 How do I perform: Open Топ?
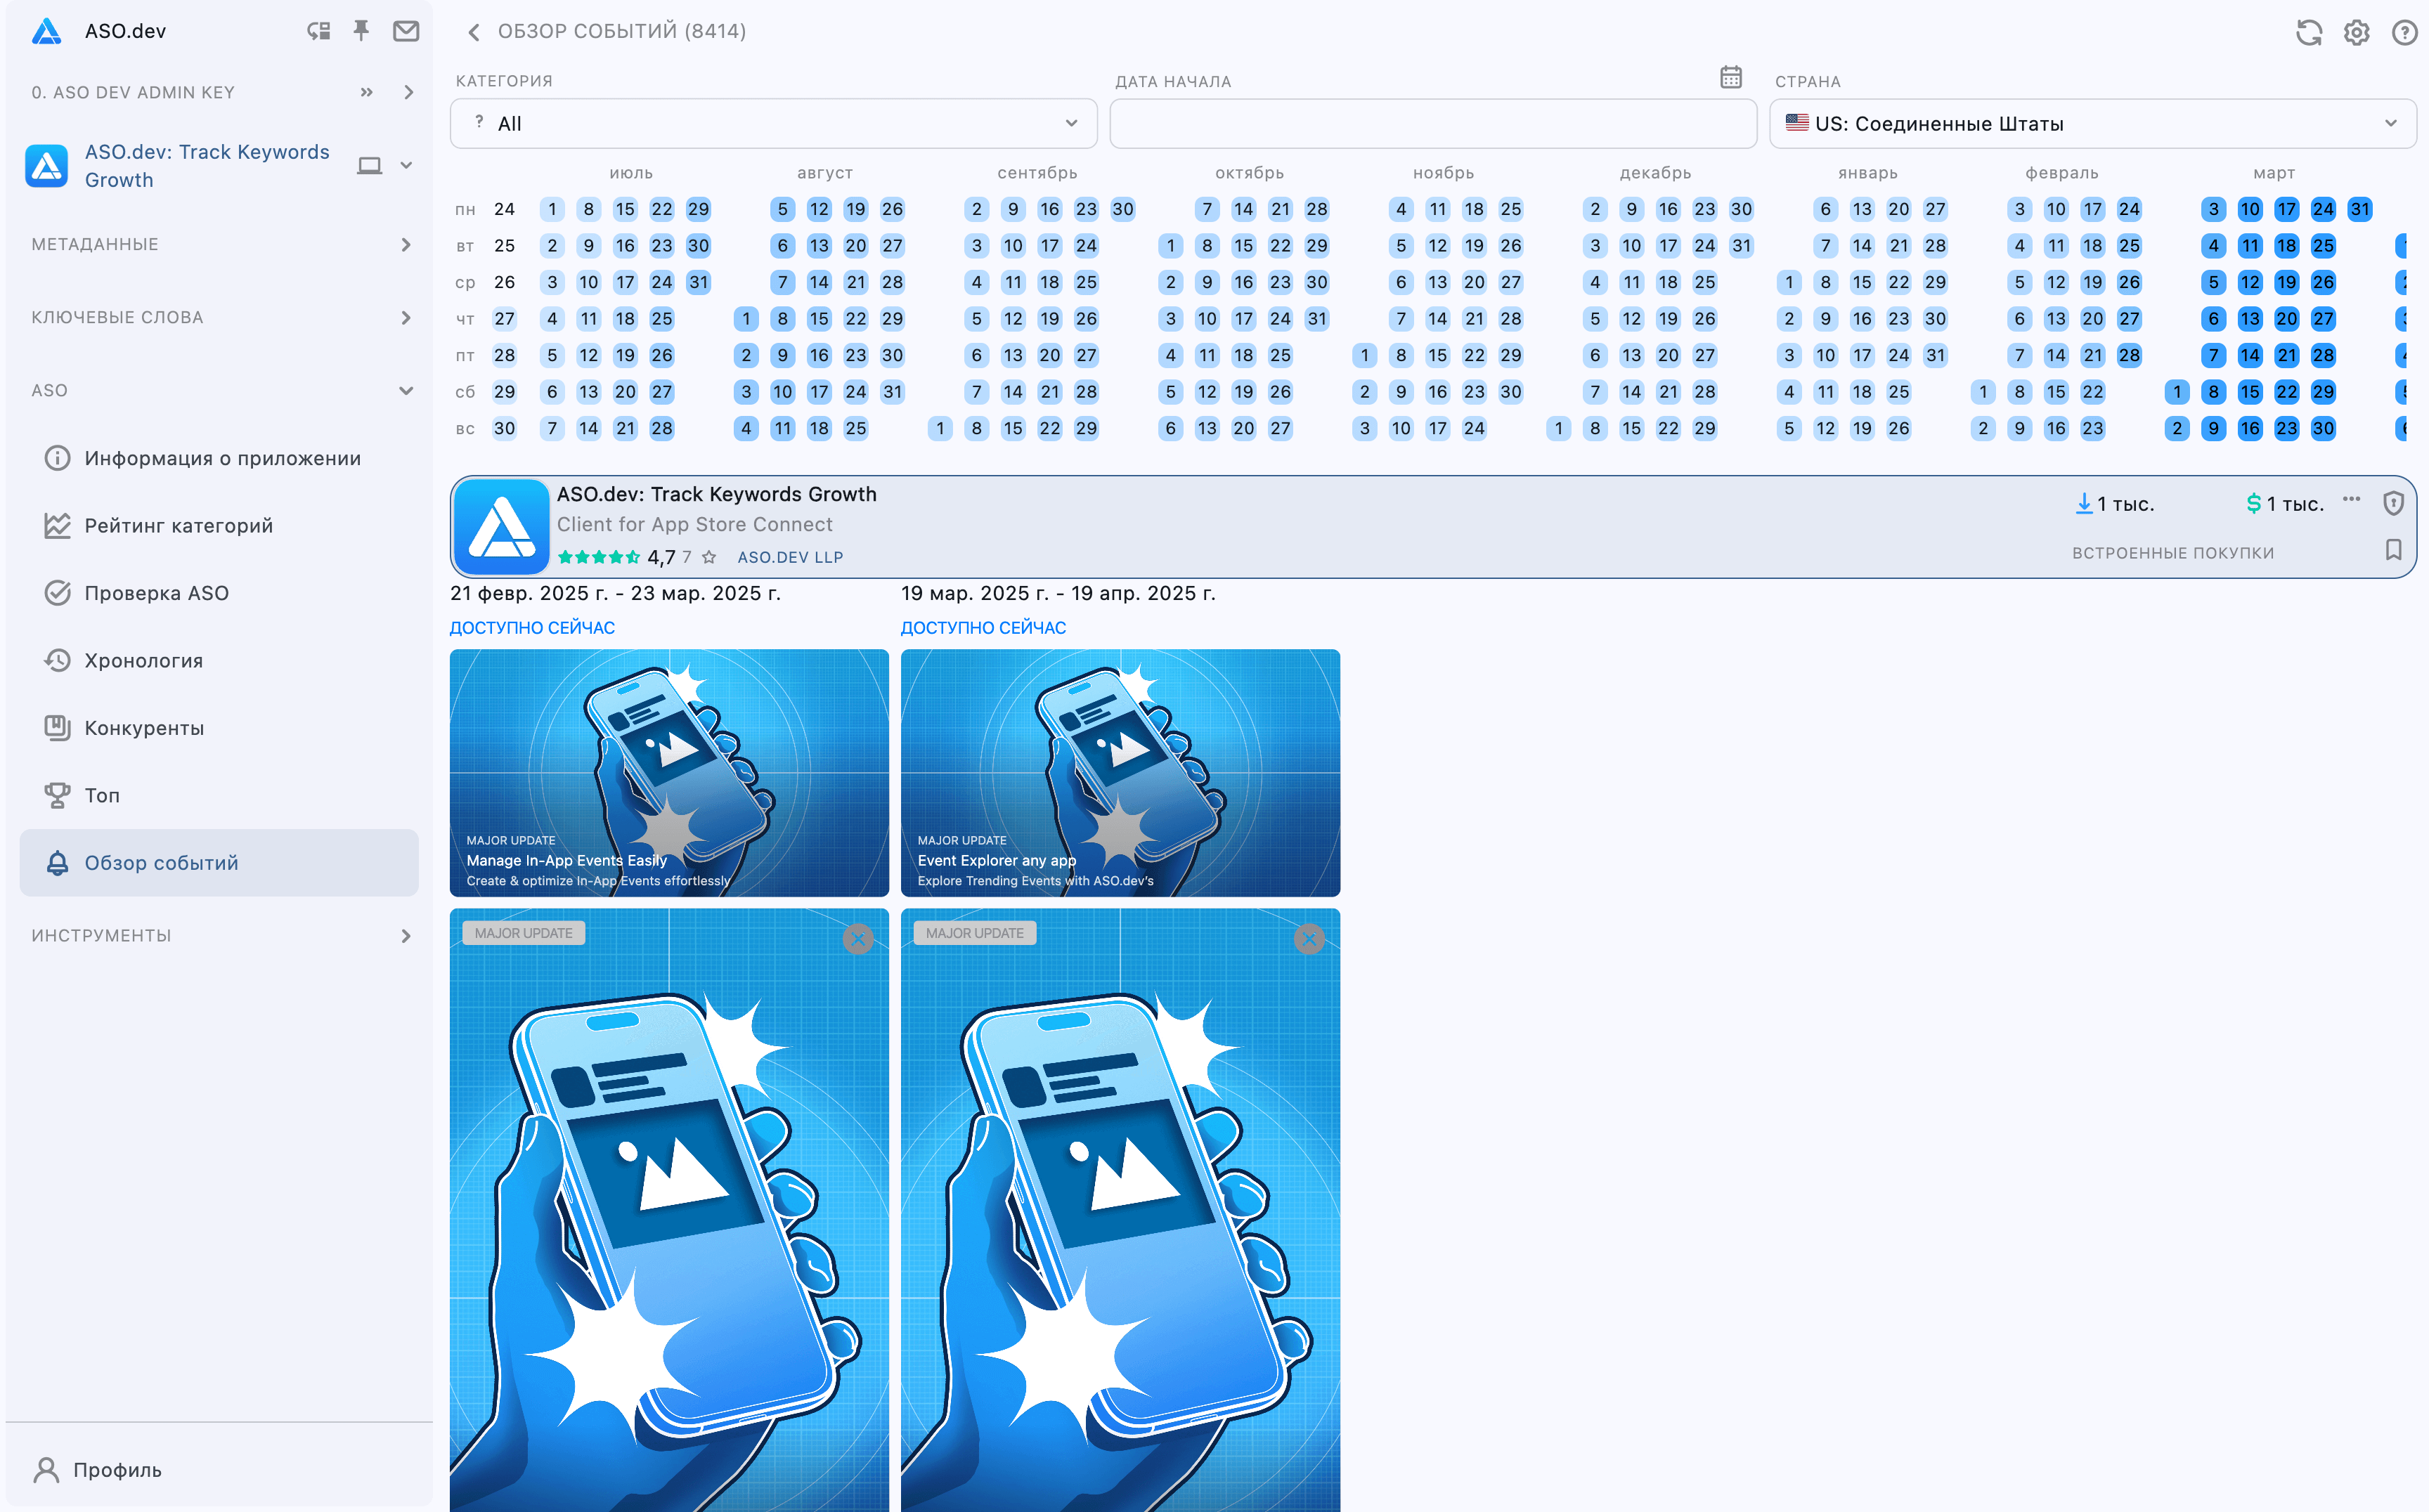click(x=219, y=795)
